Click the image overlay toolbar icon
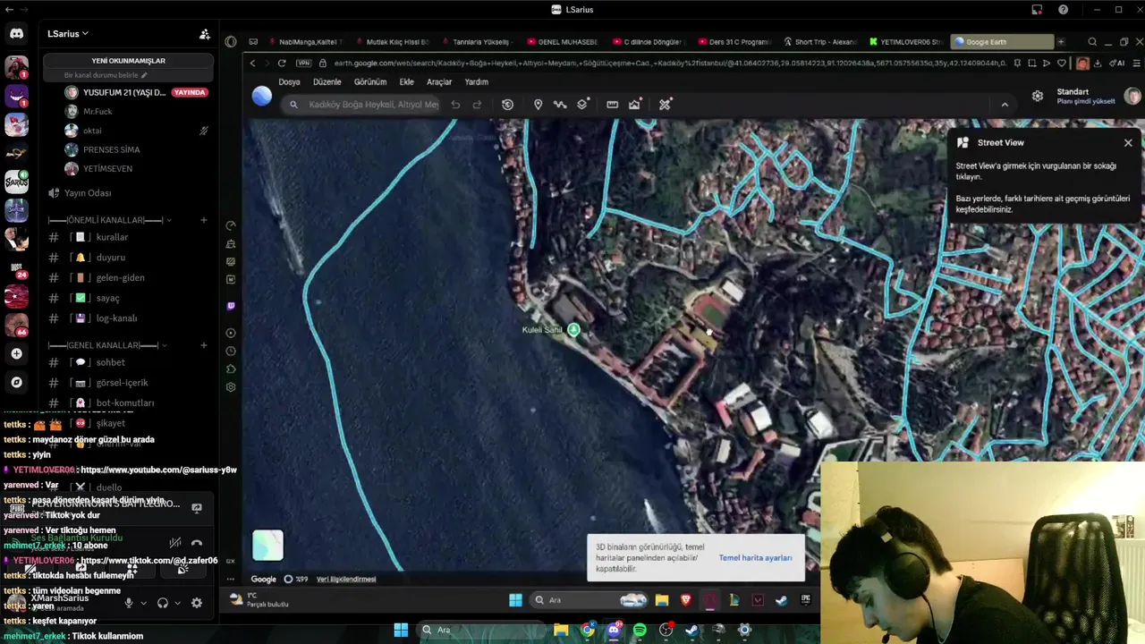1145x644 pixels. coord(634,105)
